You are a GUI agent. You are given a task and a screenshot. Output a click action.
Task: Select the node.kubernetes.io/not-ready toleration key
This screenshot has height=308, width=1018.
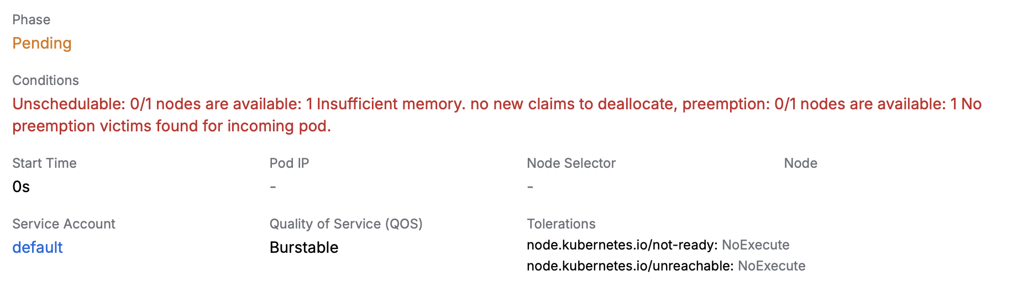click(x=622, y=245)
